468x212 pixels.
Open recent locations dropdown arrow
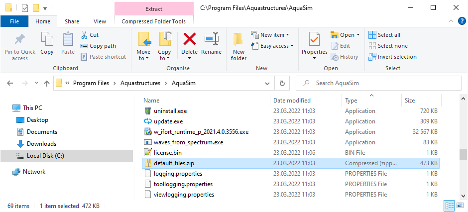point(36,83)
